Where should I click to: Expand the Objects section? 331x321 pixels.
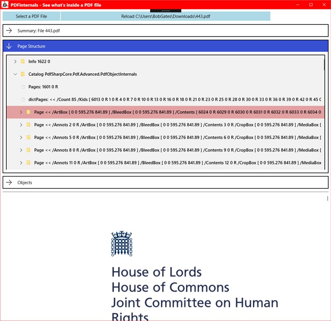(x=165, y=182)
